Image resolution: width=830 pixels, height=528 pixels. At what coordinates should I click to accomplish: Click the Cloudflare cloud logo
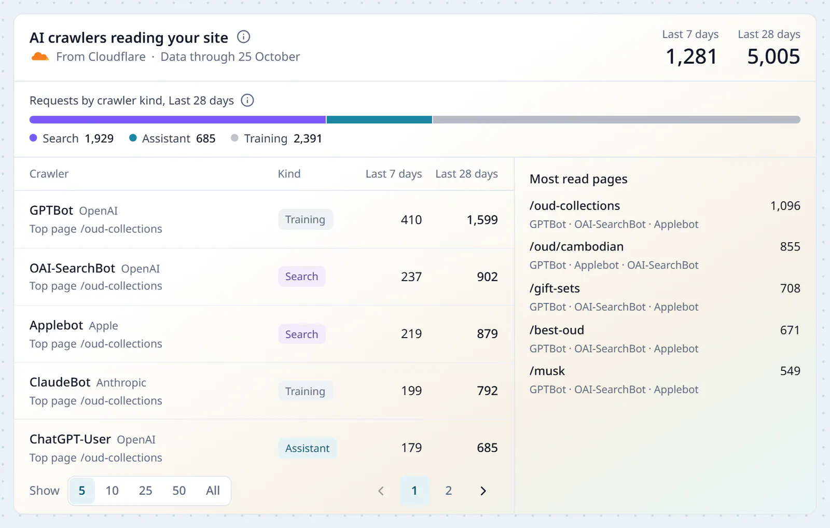click(x=40, y=57)
